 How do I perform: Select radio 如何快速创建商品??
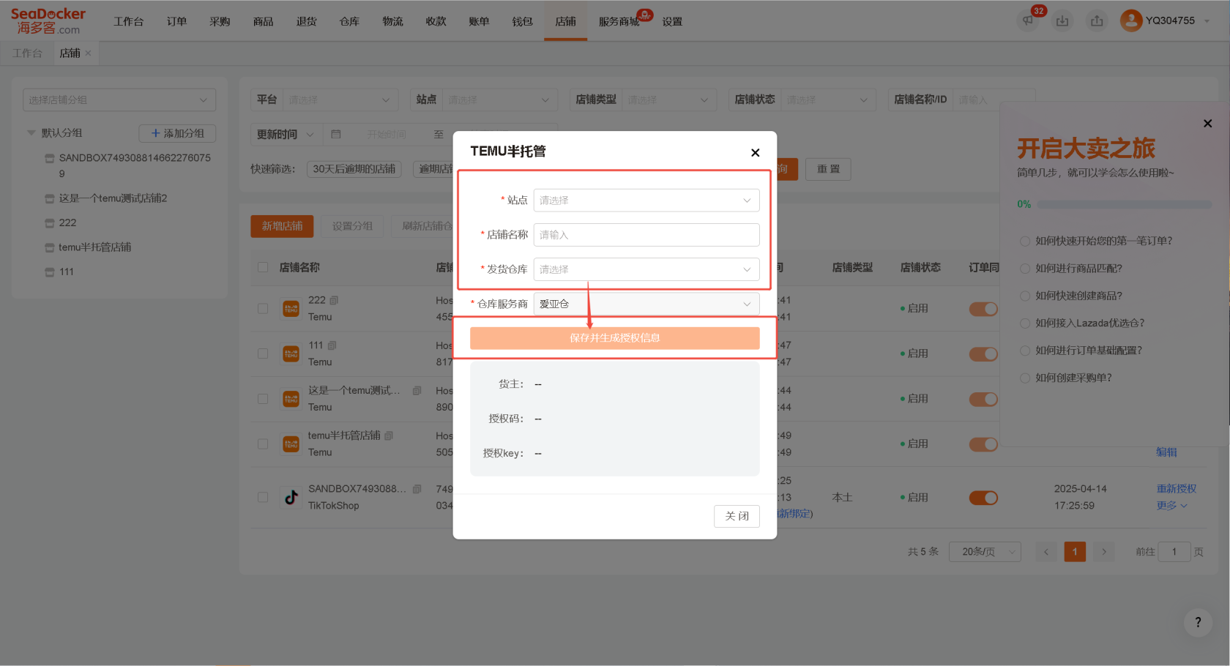(1025, 296)
